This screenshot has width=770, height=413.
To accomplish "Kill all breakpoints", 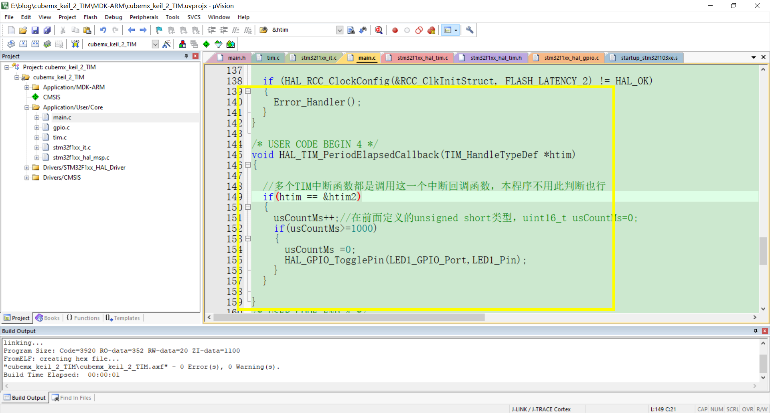I will click(431, 30).
